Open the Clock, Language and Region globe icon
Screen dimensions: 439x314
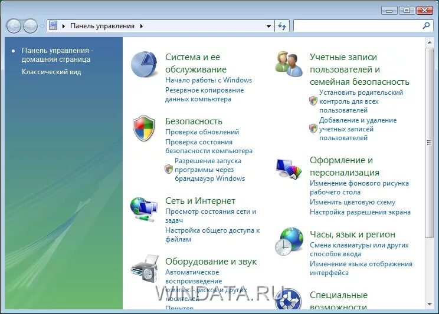289,242
